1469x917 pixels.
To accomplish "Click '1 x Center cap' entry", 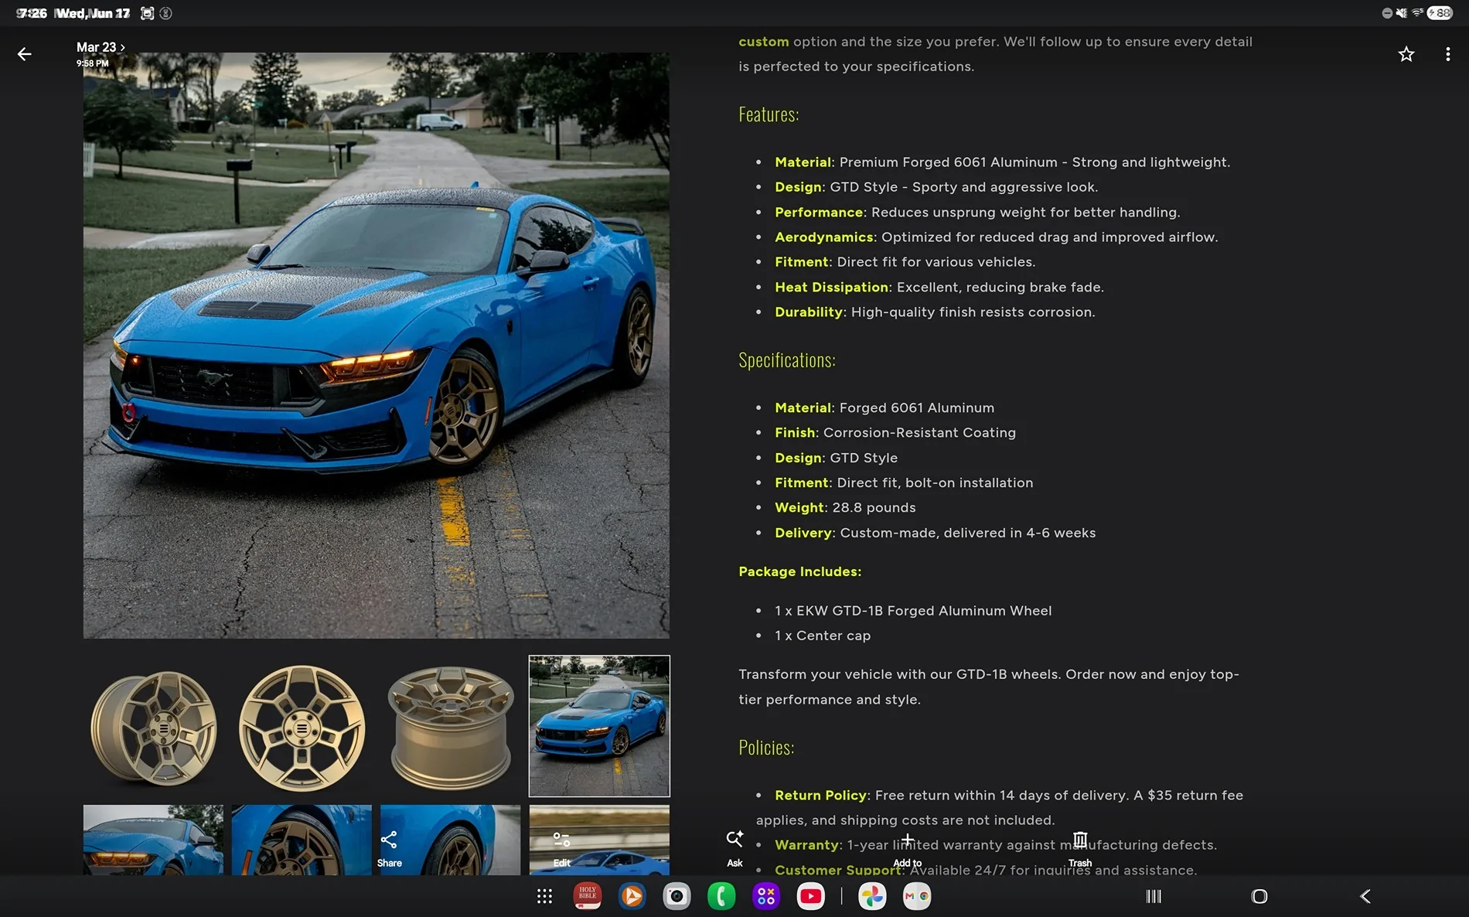I will (x=823, y=636).
